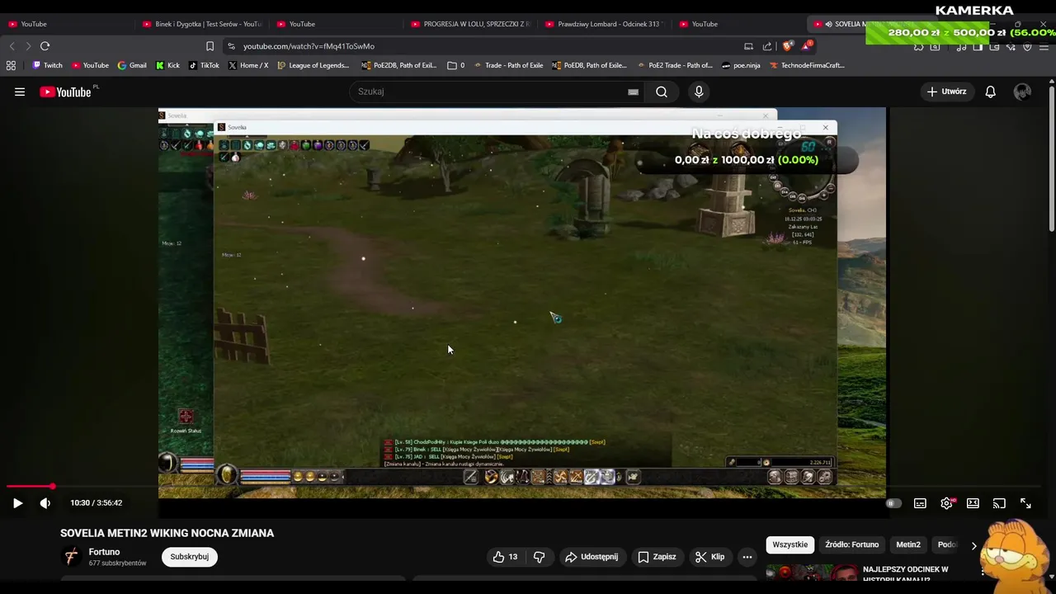Select the Metin2 chip
The image size is (1056, 594).
pos(907,544)
